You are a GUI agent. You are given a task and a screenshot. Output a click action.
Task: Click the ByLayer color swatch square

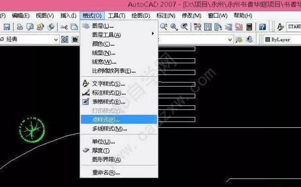pyautogui.click(x=267, y=40)
